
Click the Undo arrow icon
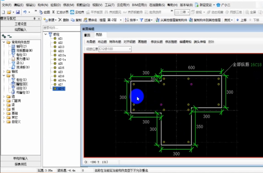tap(25, 12)
